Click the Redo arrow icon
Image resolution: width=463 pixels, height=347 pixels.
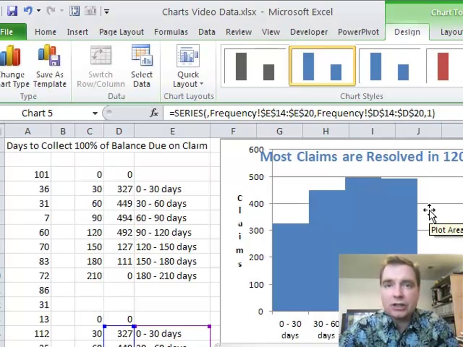[x=51, y=11]
